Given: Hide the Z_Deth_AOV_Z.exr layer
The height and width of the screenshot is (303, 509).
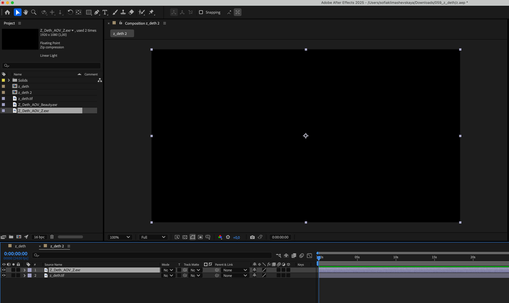Looking at the screenshot, I should tap(4, 270).
